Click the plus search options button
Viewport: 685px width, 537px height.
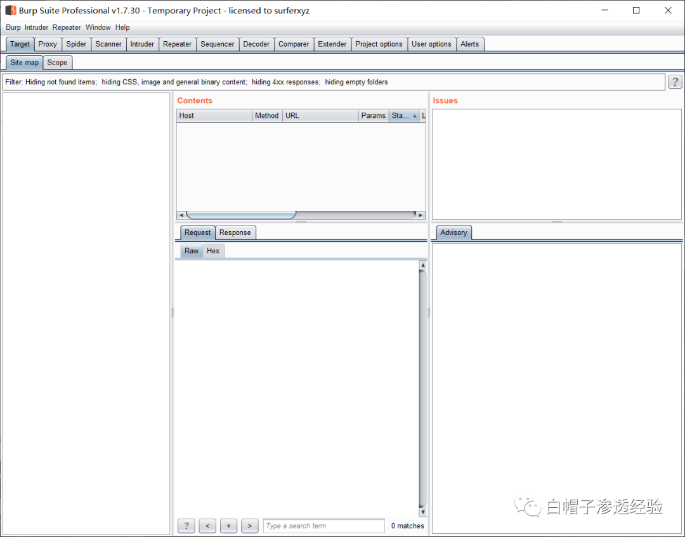coord(228,526)
